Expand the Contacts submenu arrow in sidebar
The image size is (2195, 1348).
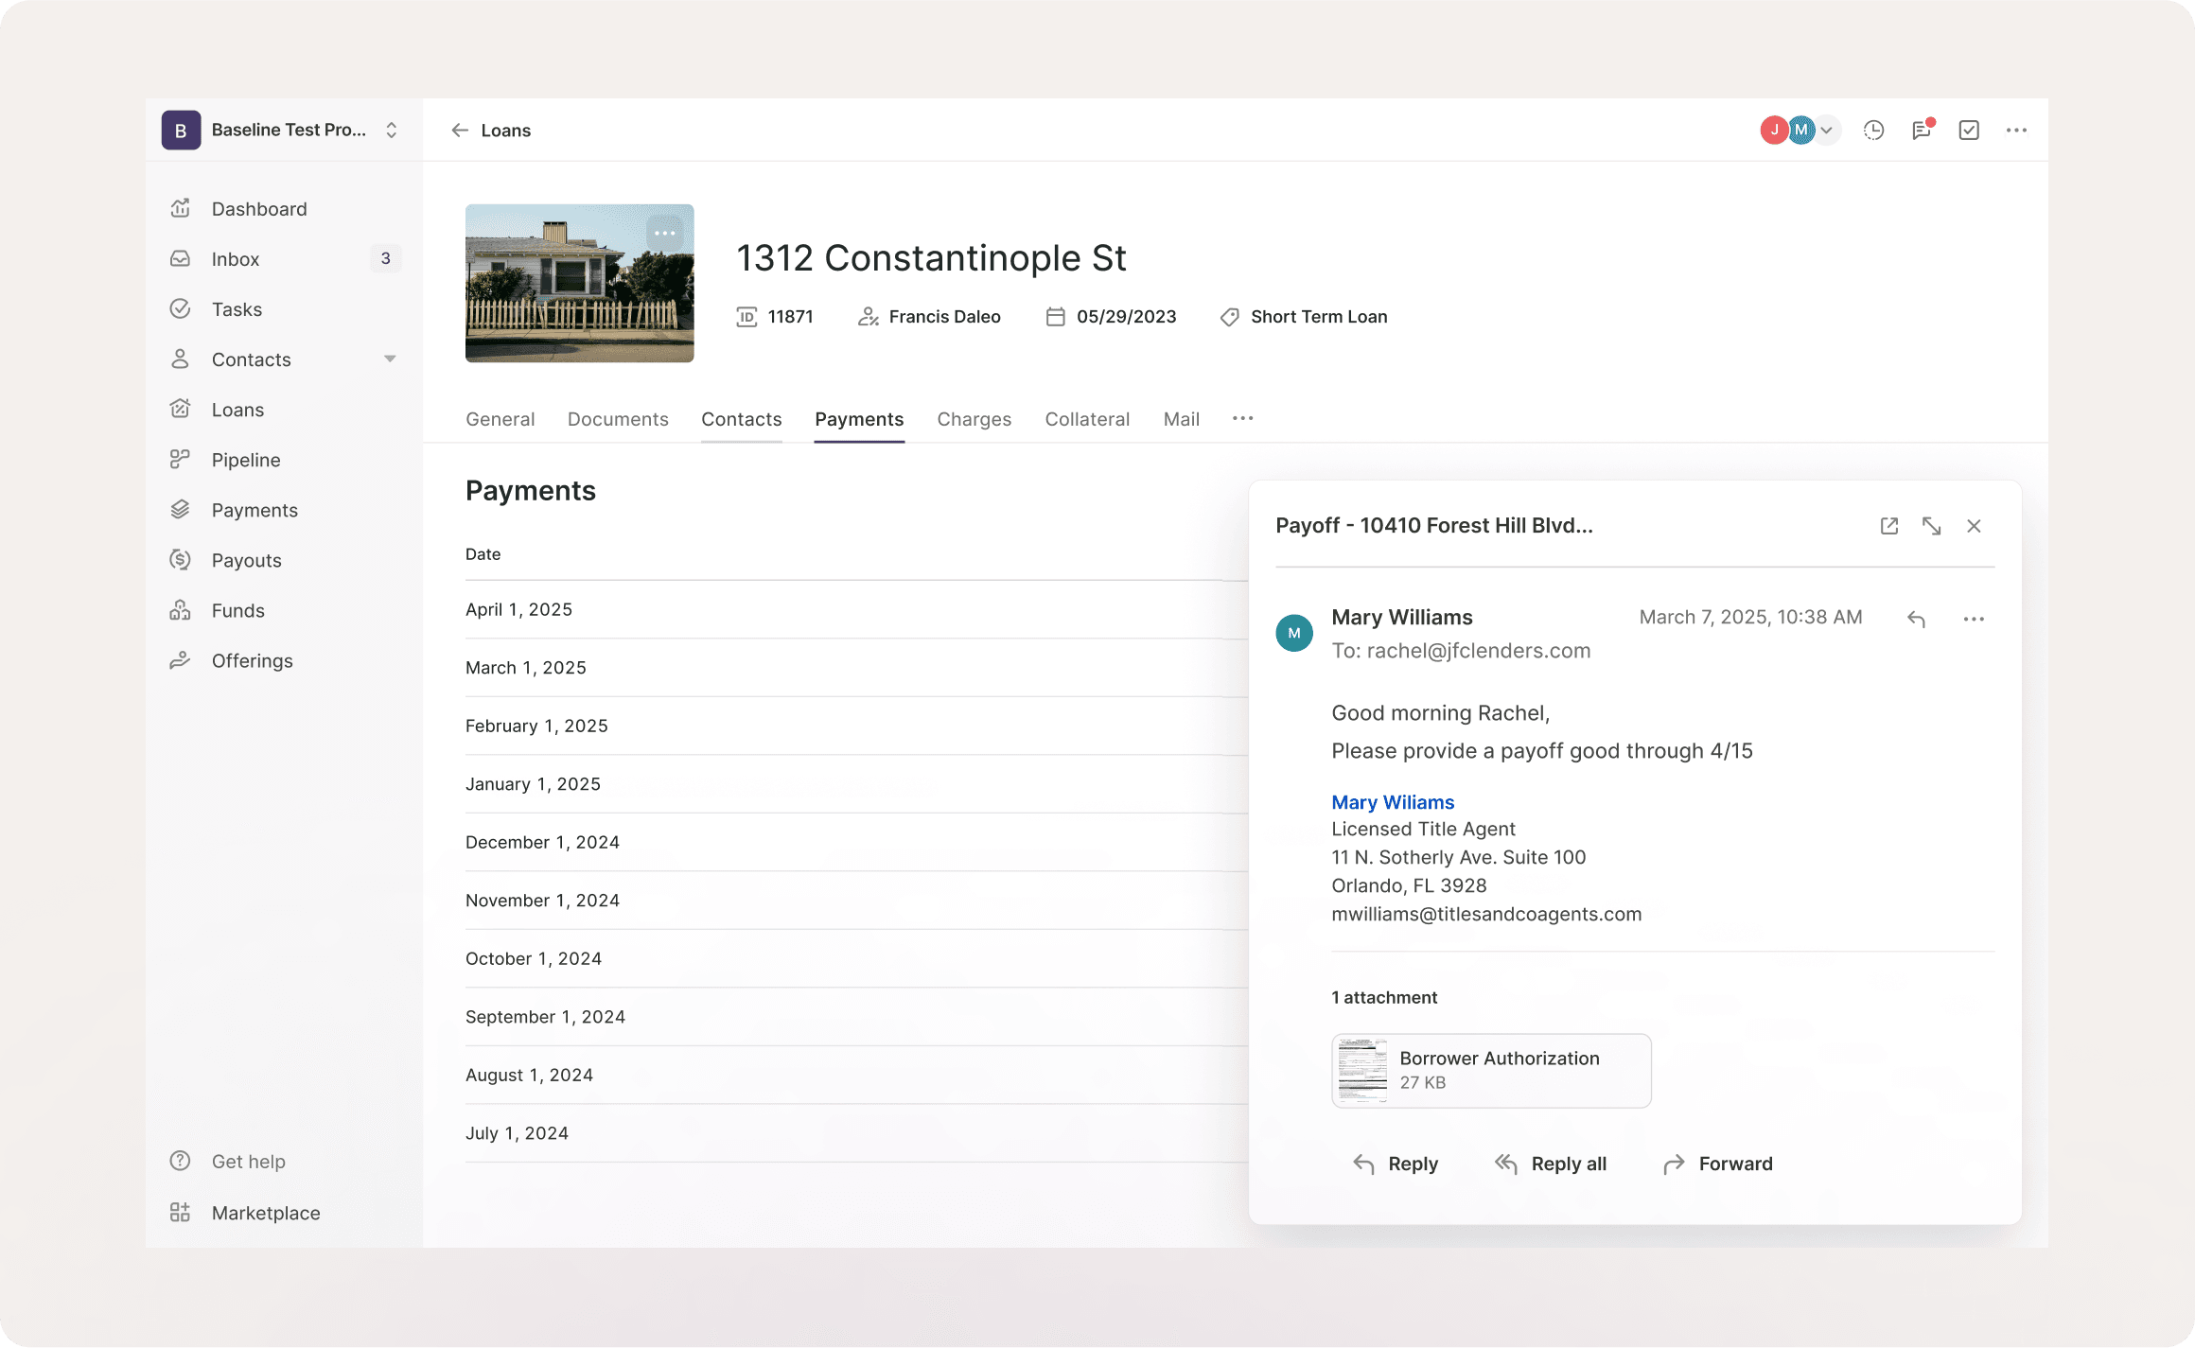pyautogui.click(x=390, y=359)
